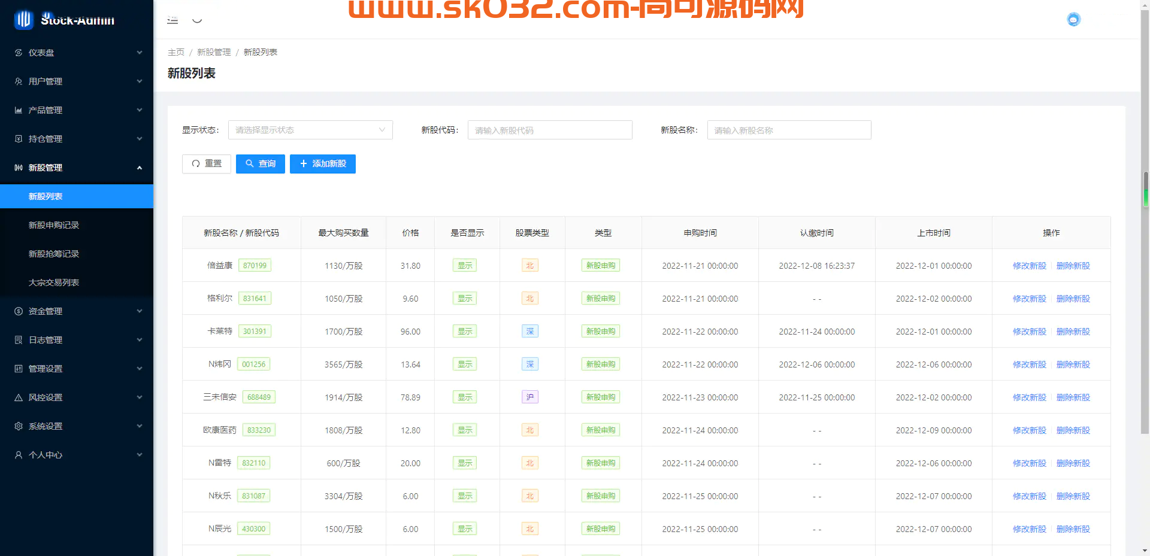Click 删除新股 for 欧康医药 row
This screenshot has width=1150, height=556.
[x=1073, y=430]
